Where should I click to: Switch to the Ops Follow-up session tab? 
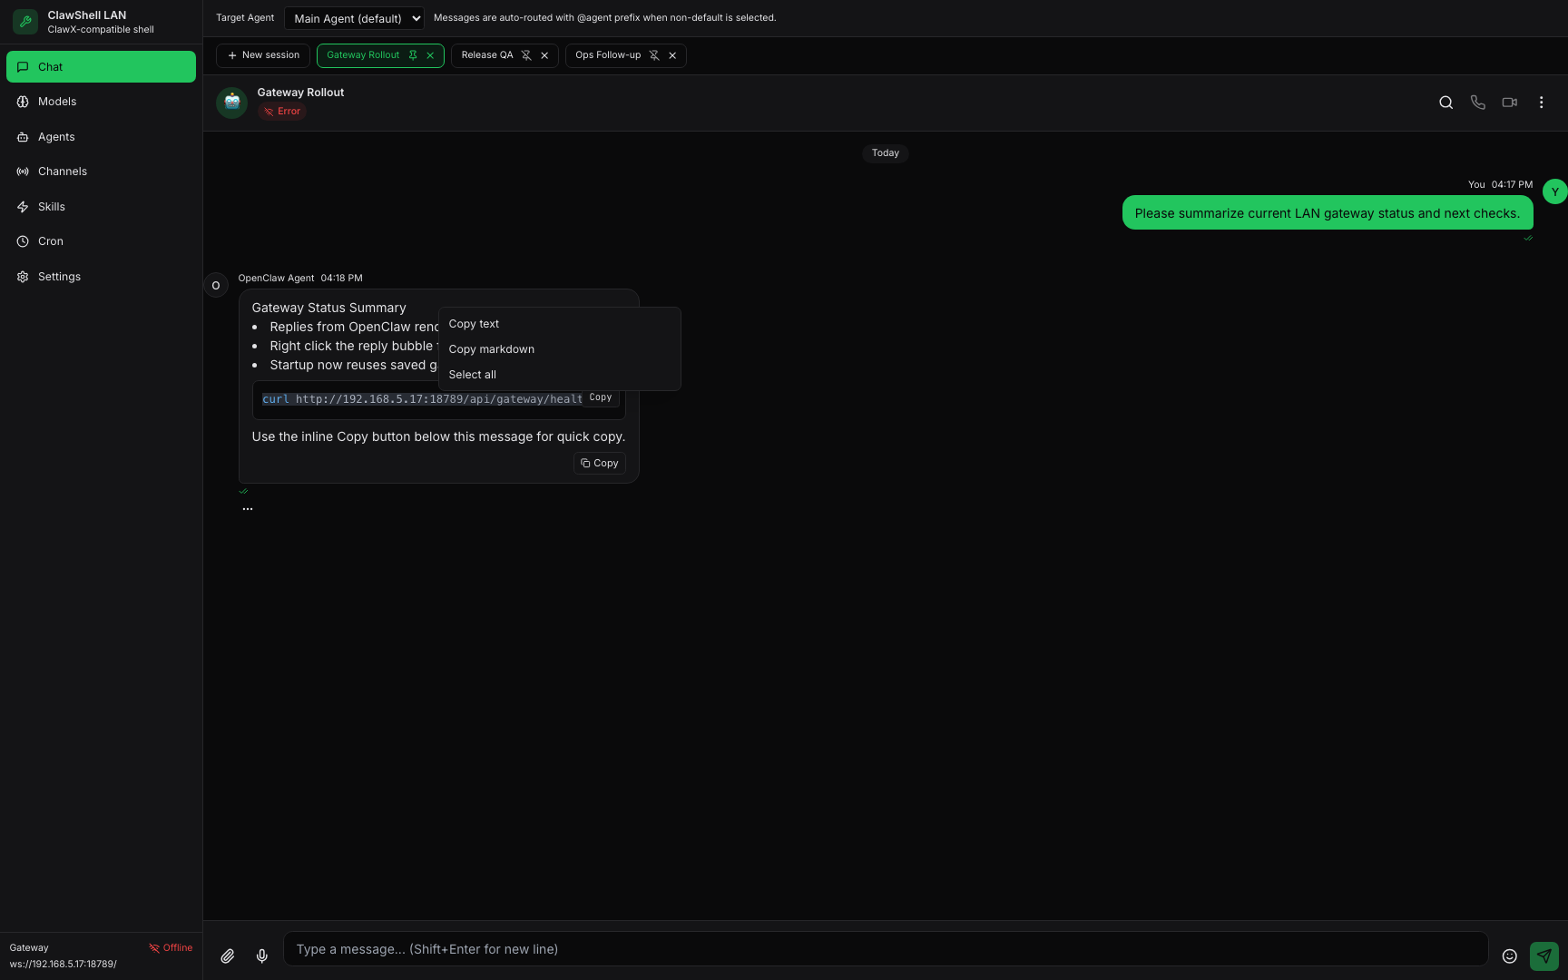click(608, 55)
